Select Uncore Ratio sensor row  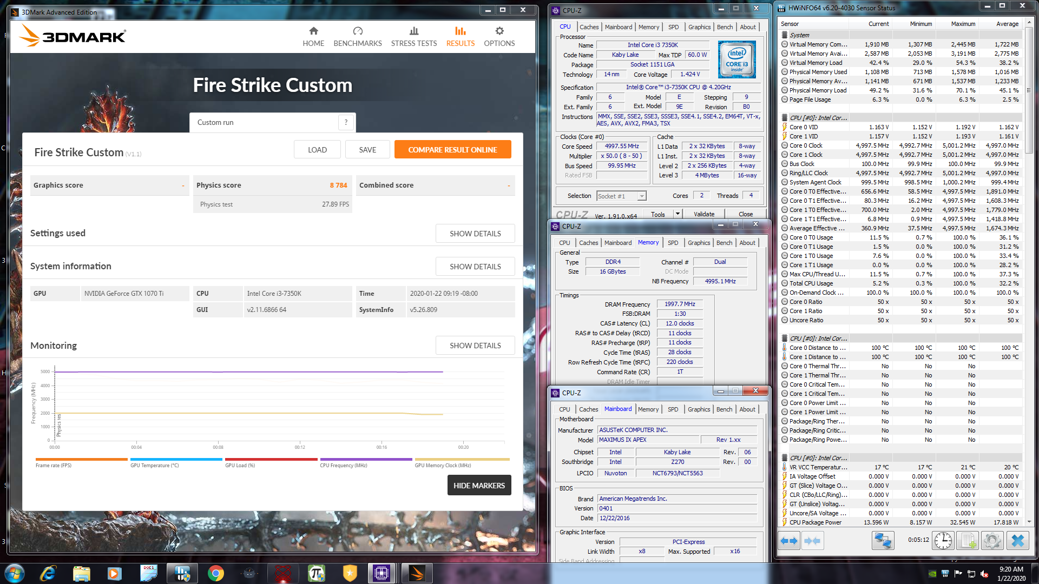click(x=901, y=321)
